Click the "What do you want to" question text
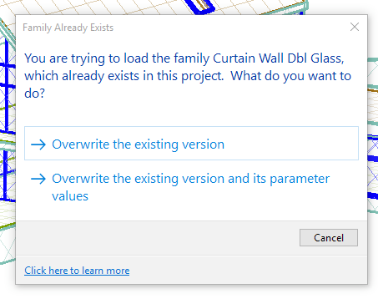Image resolution: width=378 pixels, height=304 pixels. click(x=290, y=76)
